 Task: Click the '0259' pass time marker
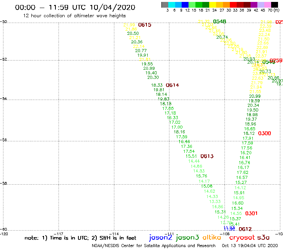pyautogui.click(x=276, y=61)
